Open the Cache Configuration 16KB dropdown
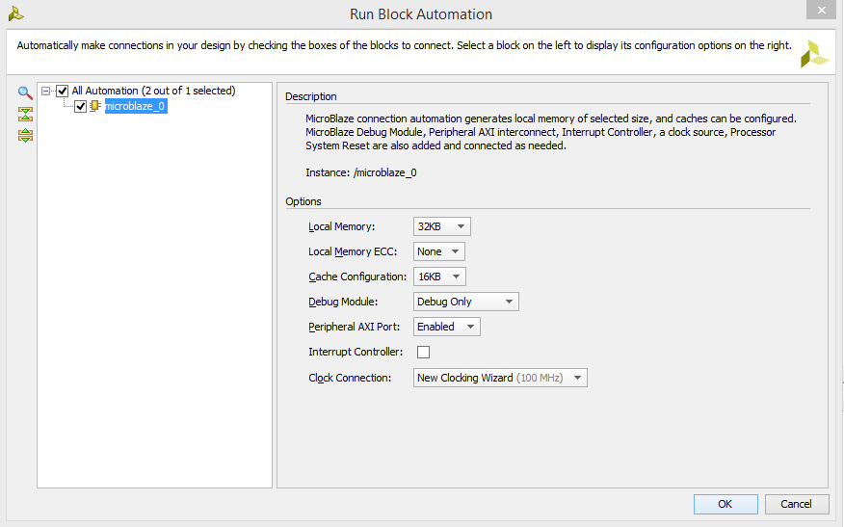Screen dimensions: 844x527 (439, 277)
